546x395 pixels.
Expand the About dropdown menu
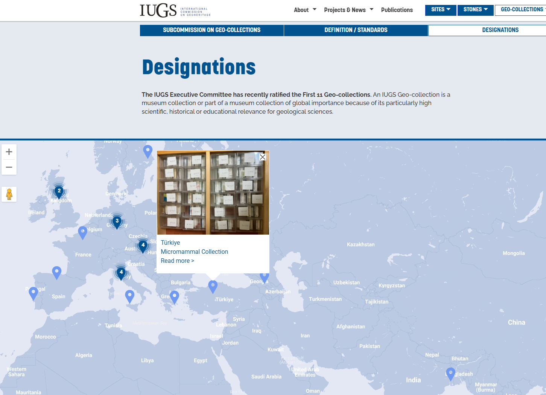pyautogui.click(x=305, y=10)
